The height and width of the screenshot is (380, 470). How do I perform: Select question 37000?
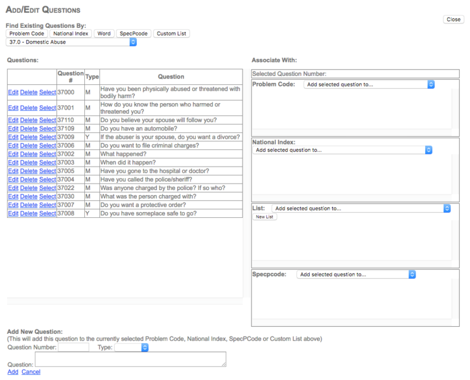tap(48, 92)
